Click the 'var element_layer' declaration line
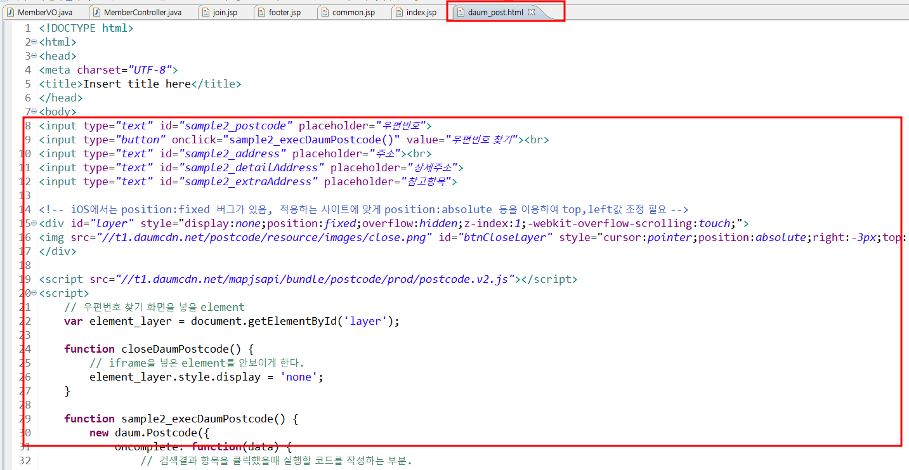The width and height of the screenshot is (909, 470). pyautogui.click(x=232, y=321)
